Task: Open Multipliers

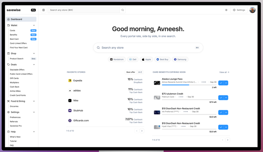Action: [x=14, y=83]
